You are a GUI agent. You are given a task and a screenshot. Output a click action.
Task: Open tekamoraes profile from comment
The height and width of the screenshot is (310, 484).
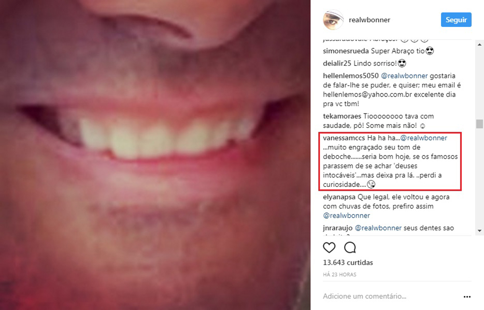click(x=342, y=116)
